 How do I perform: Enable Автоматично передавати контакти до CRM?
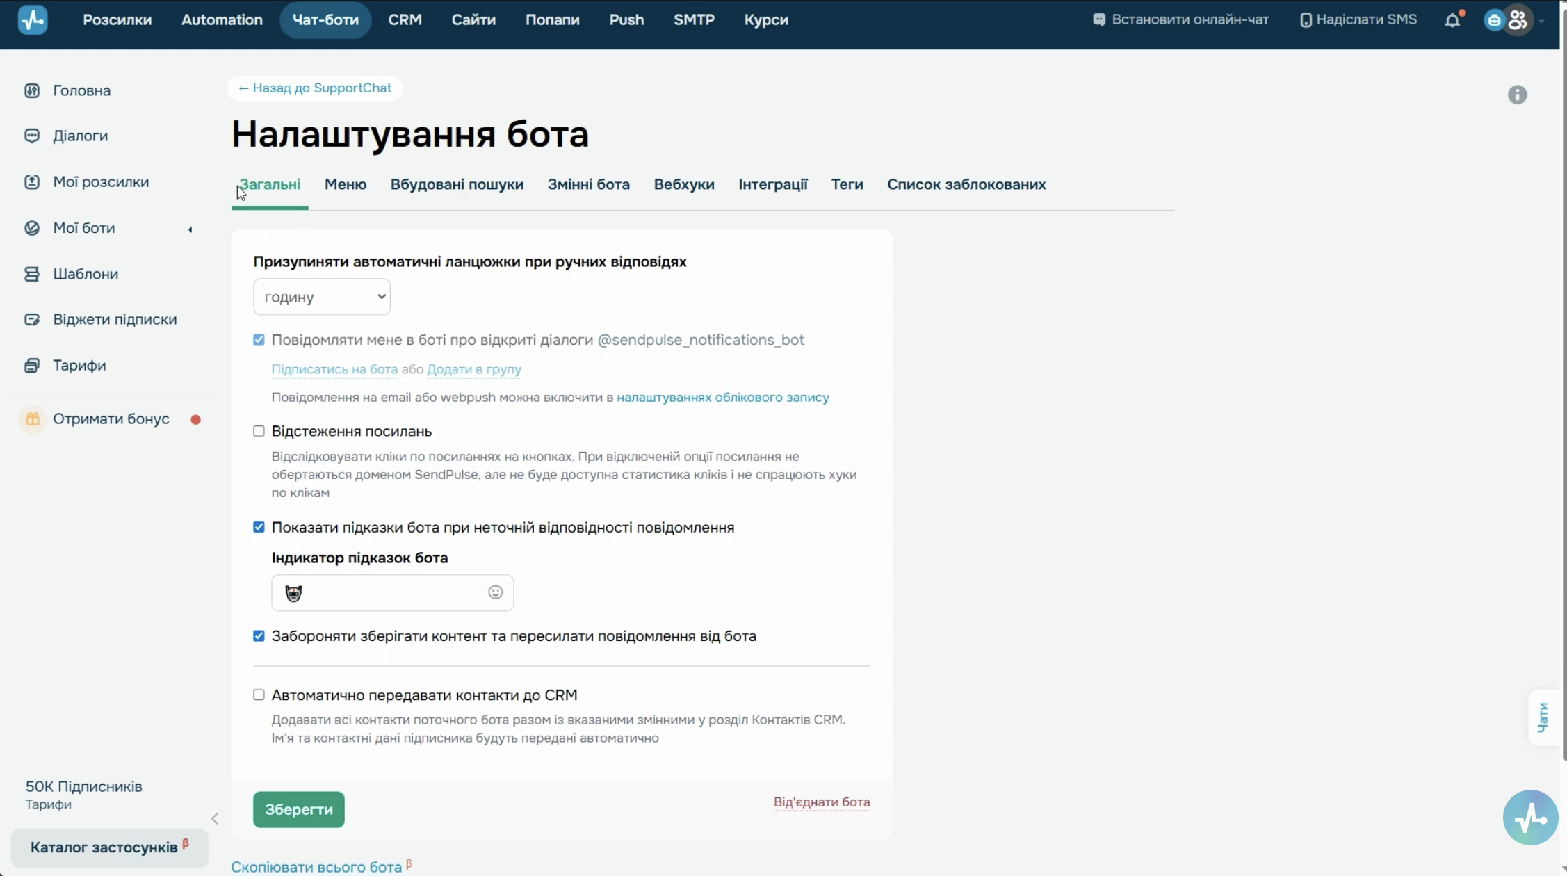click(259, 695)
